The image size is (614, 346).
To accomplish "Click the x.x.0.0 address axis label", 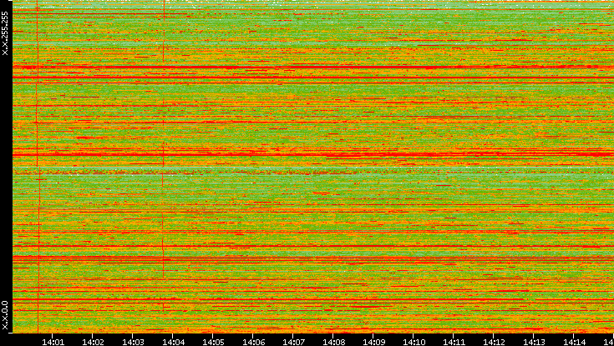I will tap(5, 315).
